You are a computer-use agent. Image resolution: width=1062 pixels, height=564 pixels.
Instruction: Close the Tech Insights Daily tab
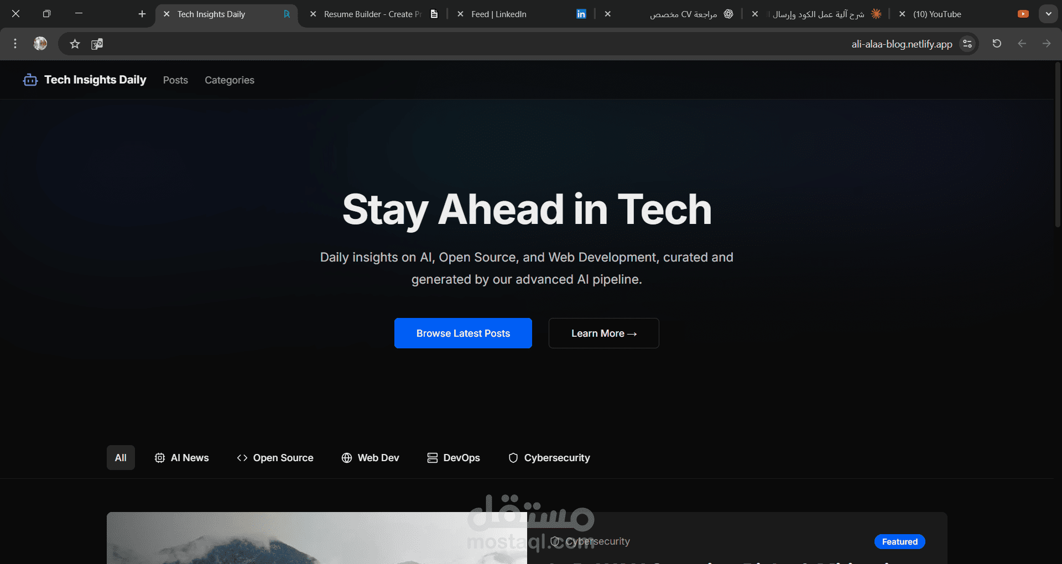166,14
